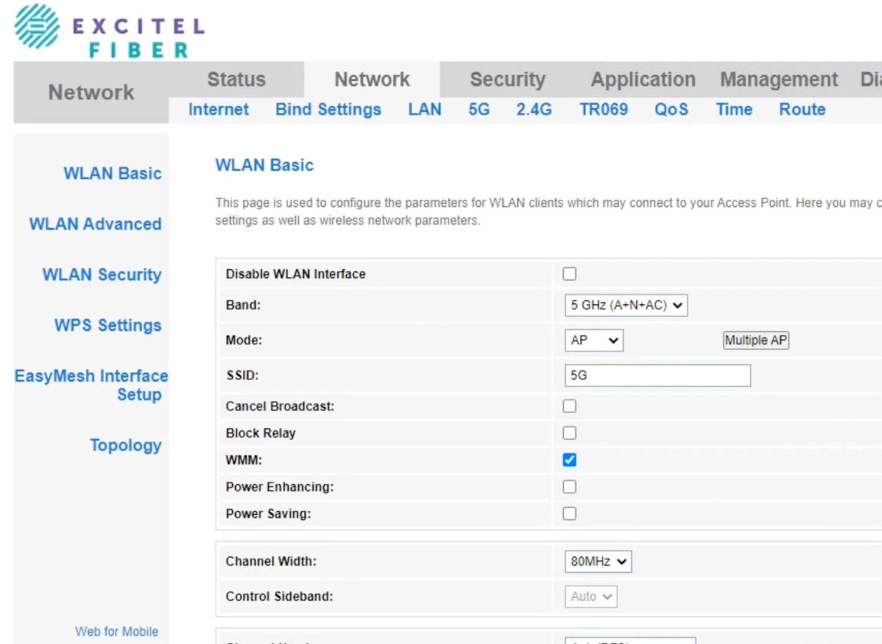The width and height of the screenshot is (882, 644).
Task: Expand the Mode dropdown set to AP
Action: click(594, 340)
